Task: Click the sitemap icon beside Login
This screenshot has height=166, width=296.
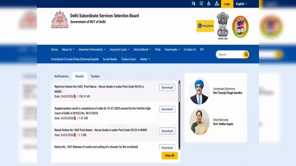Action: click(217, 4)
